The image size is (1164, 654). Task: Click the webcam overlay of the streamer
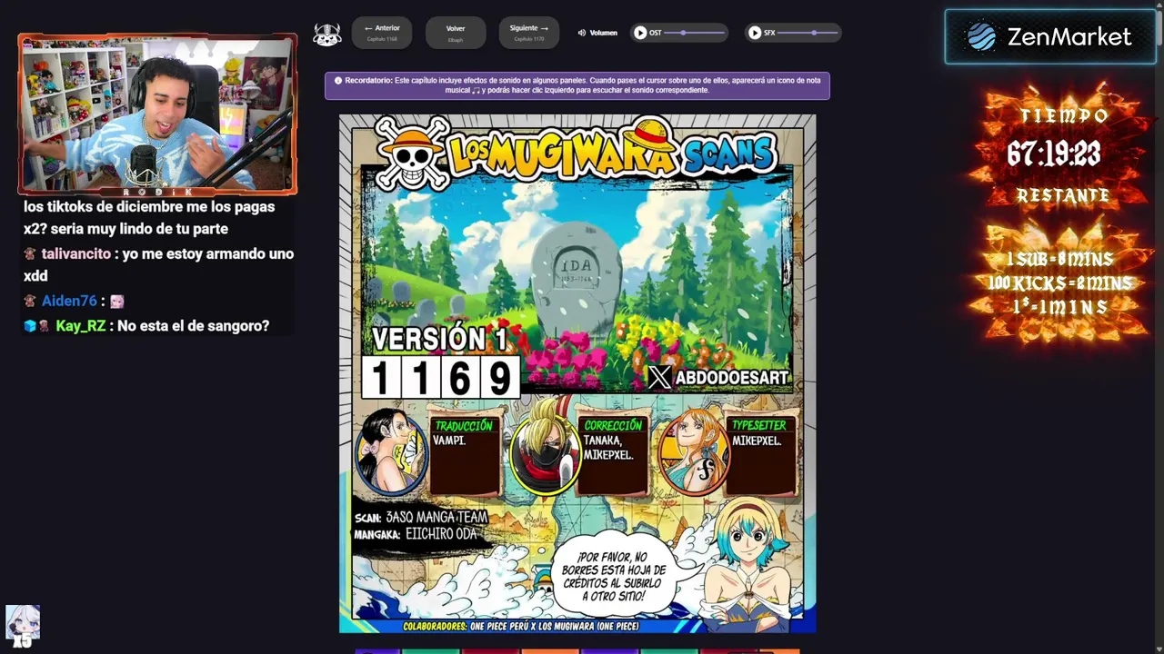coord(157,114)
